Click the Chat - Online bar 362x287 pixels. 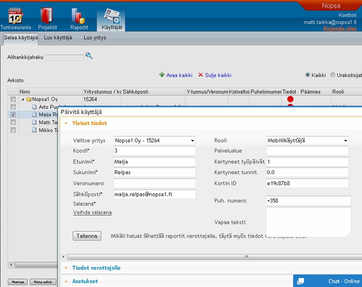[328, 281]
